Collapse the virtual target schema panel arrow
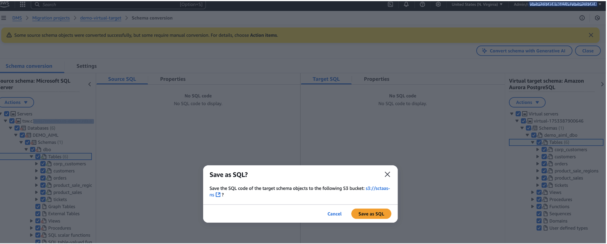607x244 pixels. [602, 84]
